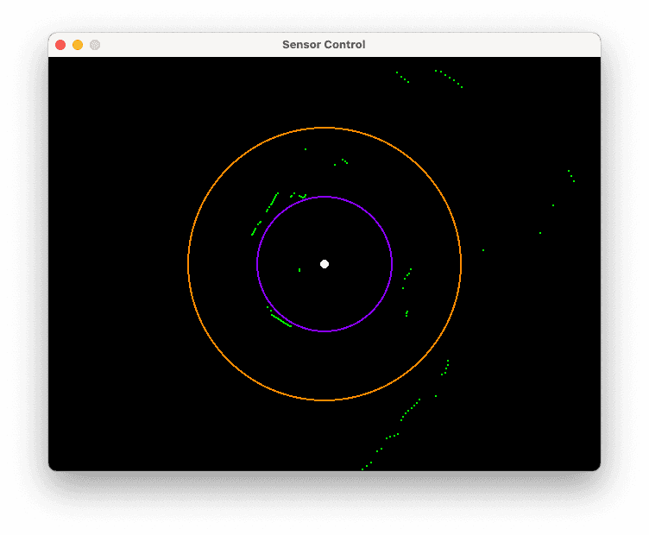Click lone green dot below orange circle's top
This screenshot has width=649, height=535.
click(305, 149)
